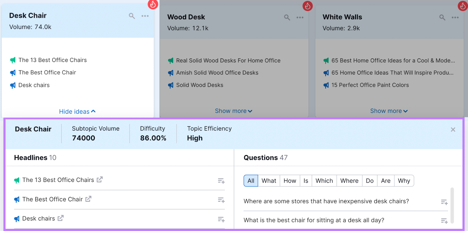Click Topic Efficiency value High
Image resolution: width=468 pixels, height=231 pixels.
195,138
